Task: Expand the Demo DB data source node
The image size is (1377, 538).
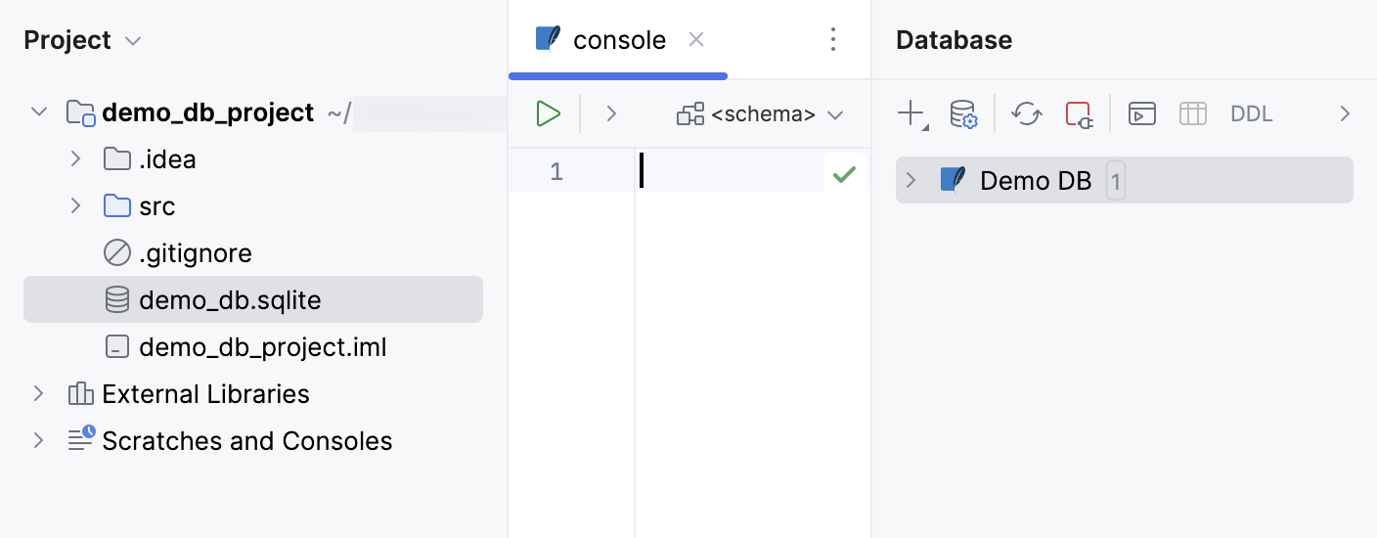Action: [x=911, y=180]
